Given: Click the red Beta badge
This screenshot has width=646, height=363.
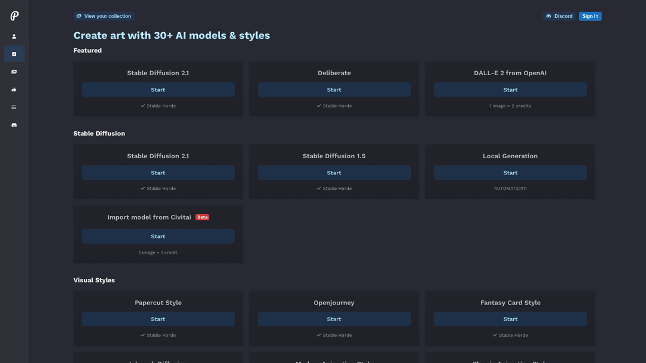Looking at the screenshot, I should point(202,217).
